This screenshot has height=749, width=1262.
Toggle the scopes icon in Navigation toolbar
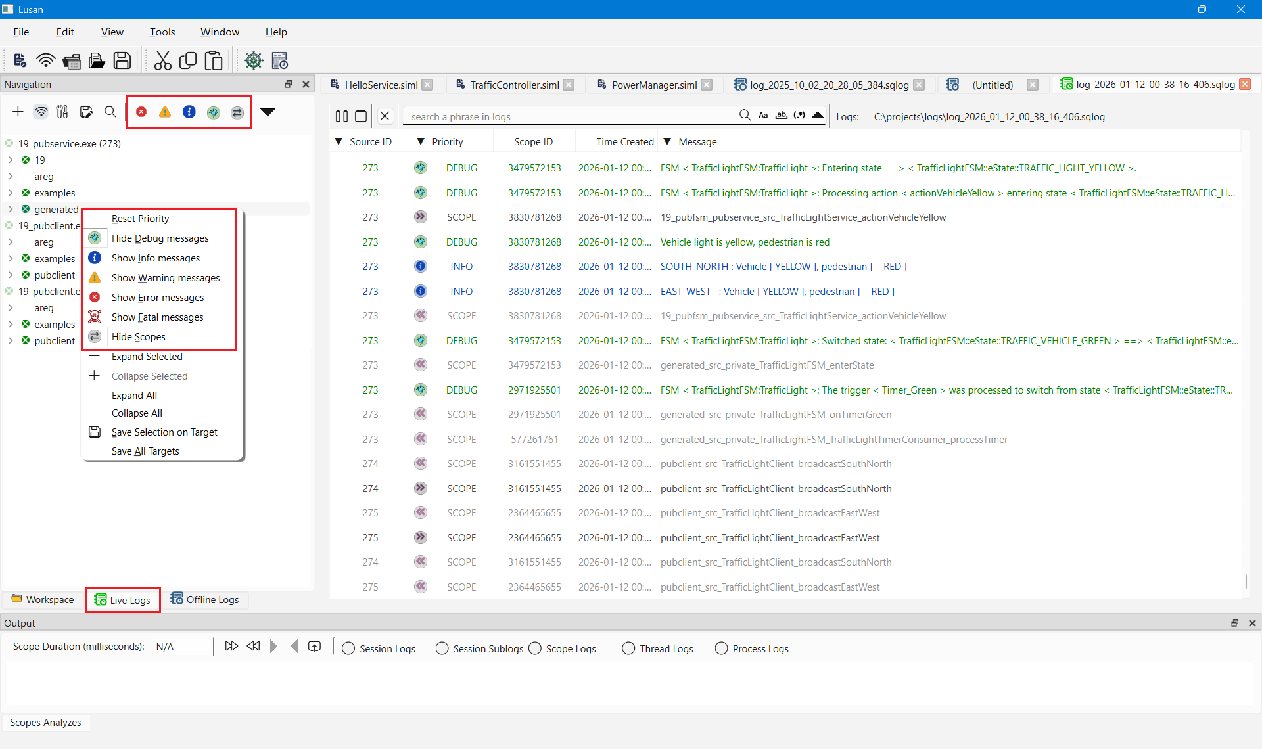237,112
